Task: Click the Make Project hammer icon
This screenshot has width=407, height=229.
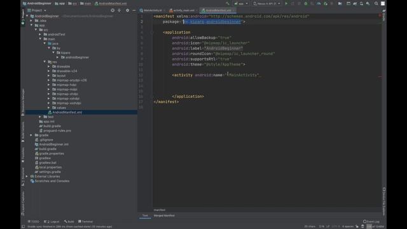Action: 228,4
